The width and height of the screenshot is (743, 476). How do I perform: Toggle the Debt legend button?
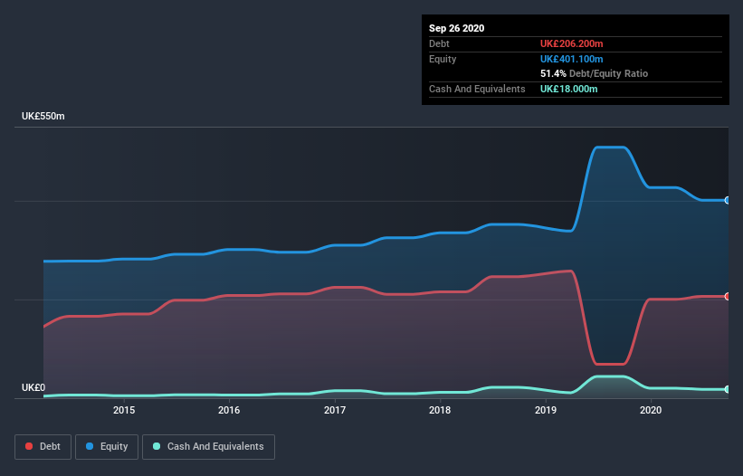(x=43, y=447)
